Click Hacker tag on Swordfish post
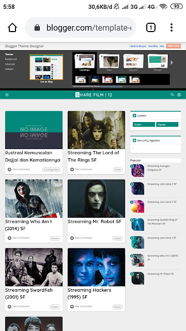 [55, 307]
